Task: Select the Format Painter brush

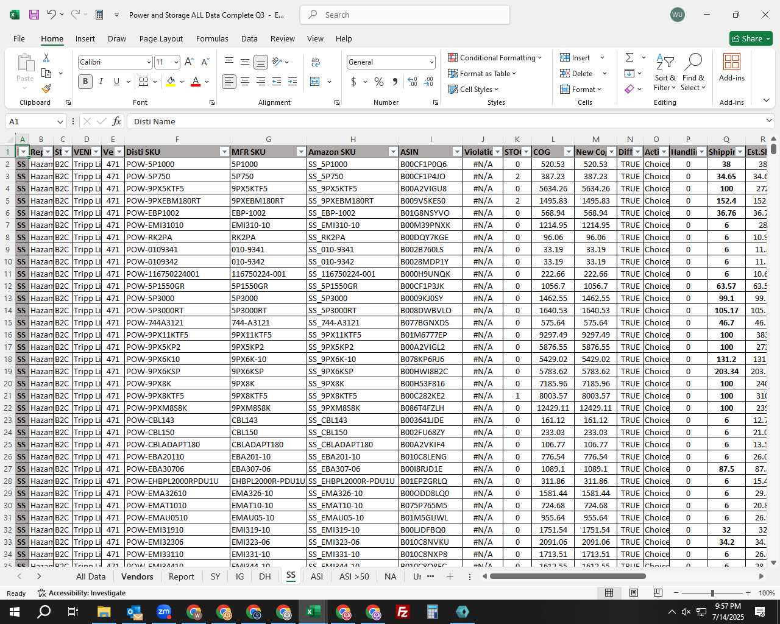Action: 46,88
